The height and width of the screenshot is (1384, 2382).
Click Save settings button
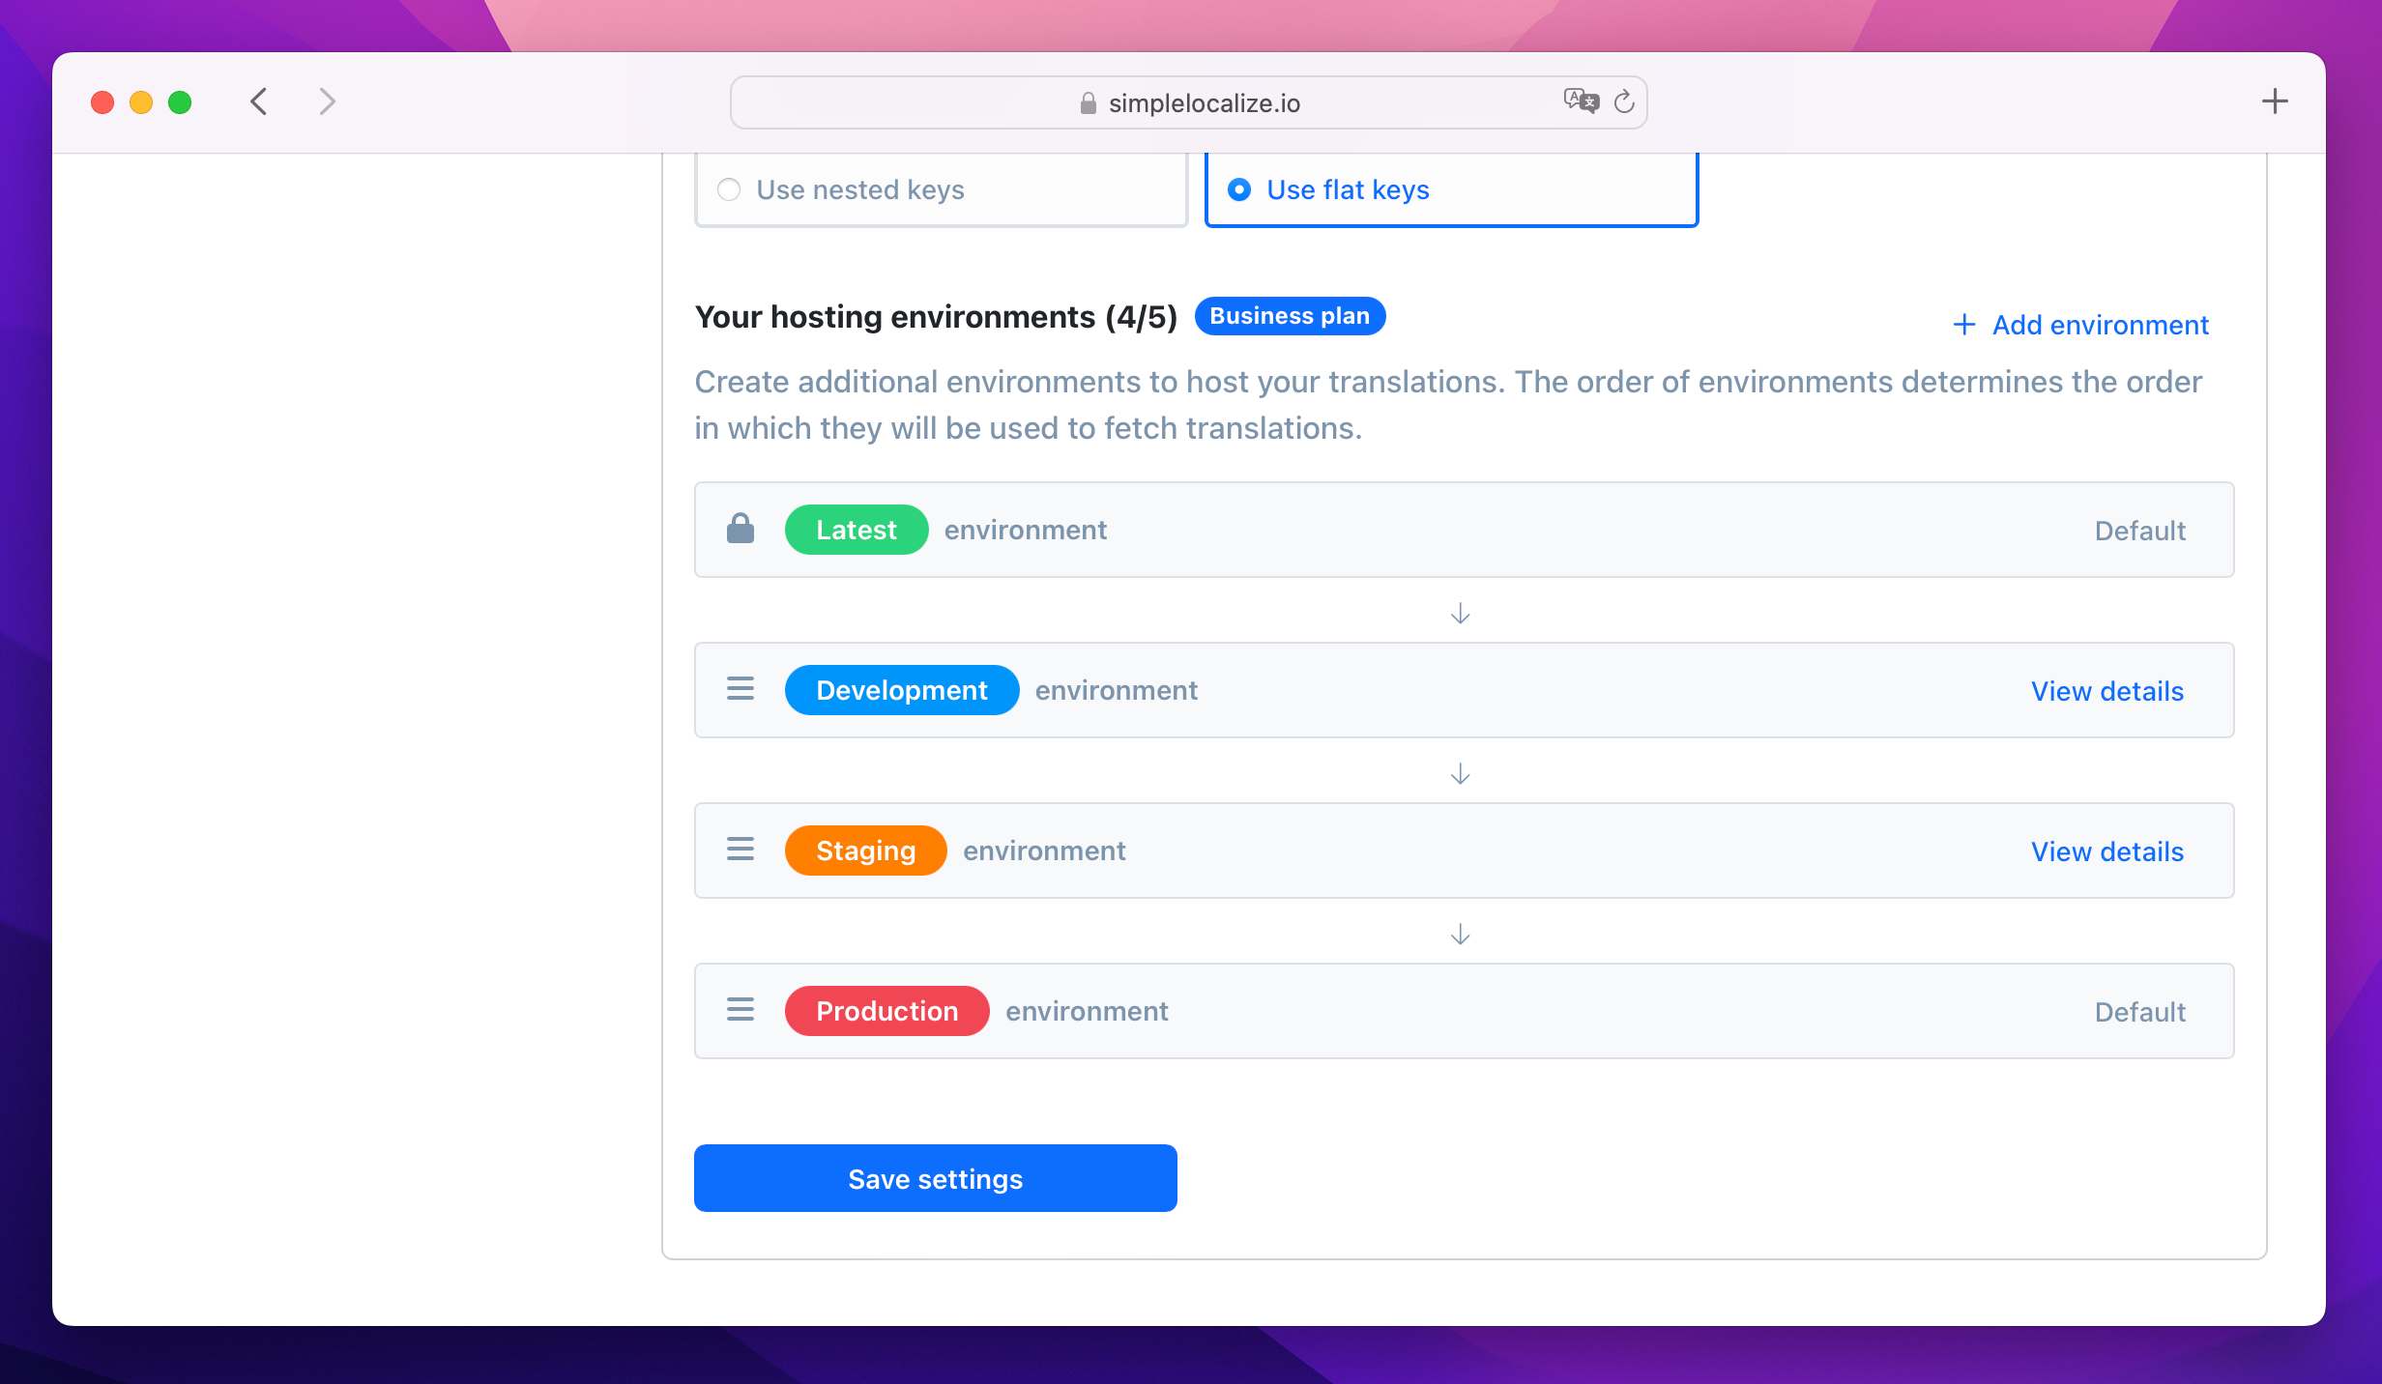click(x=936, y=1178)
